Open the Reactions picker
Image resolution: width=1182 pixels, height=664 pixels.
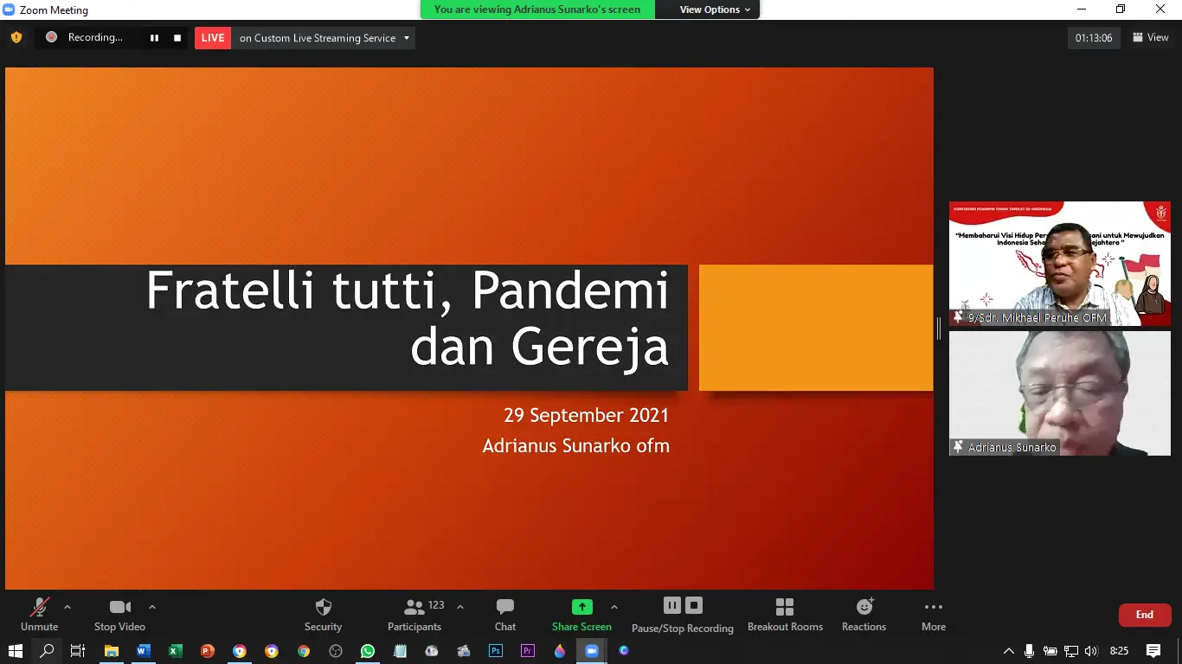click(x=864, y=614)
